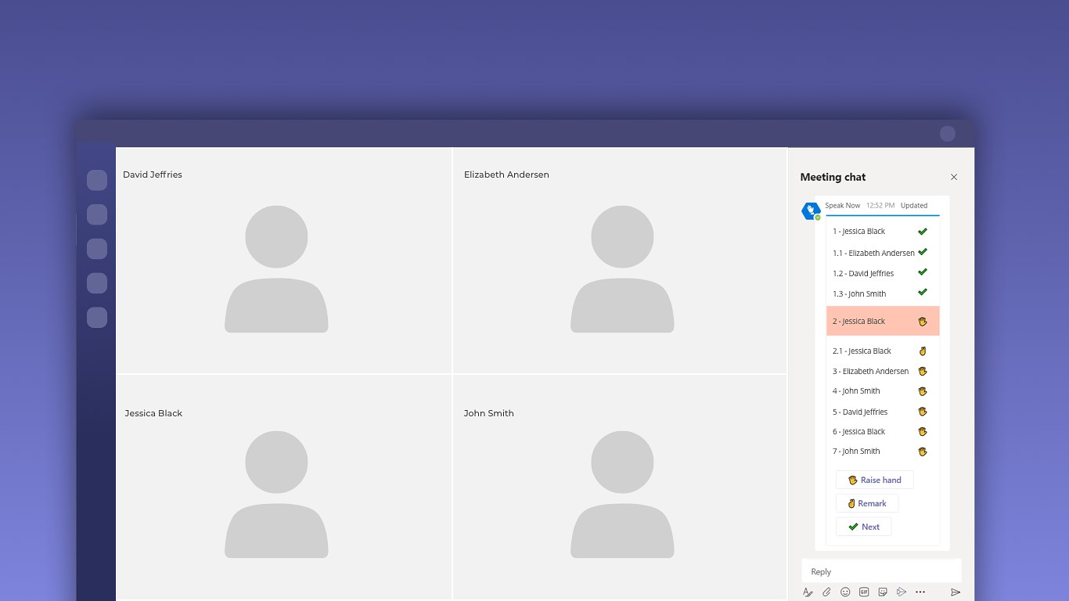Open the emoji picker smiley icon
The image size is (1069, 601).
(845, 592)
